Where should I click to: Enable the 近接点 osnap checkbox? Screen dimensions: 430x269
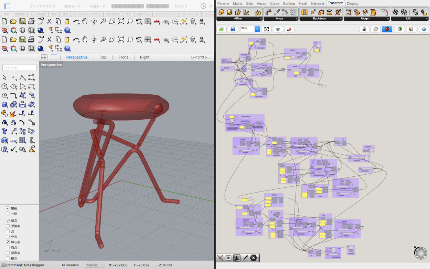click(x=8, y=226)
